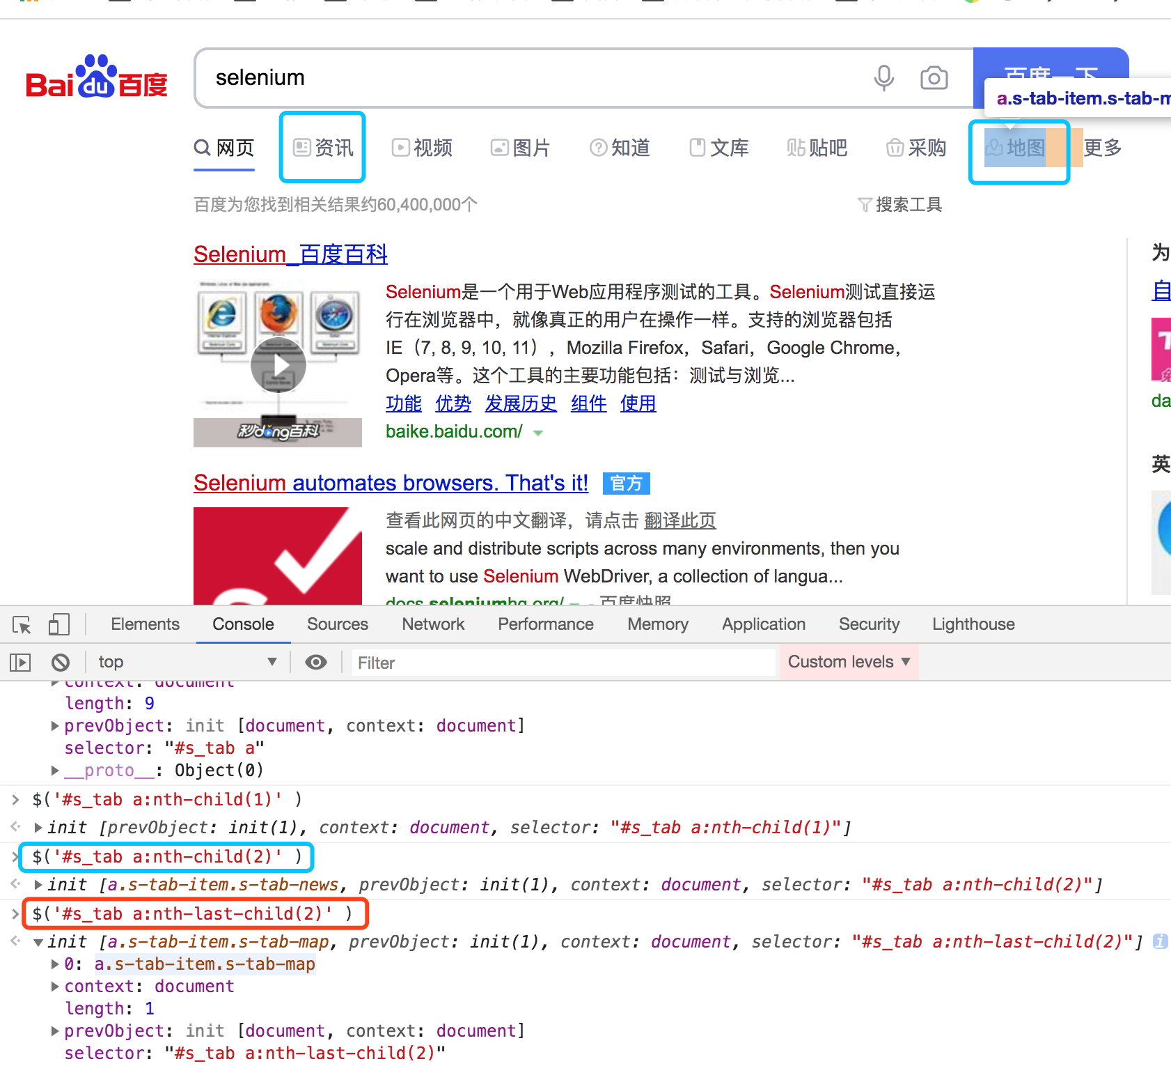This screenshot has width=1171, height=1066.
Task: Open the 网页 search tab
Action: [x=224, y=148]
